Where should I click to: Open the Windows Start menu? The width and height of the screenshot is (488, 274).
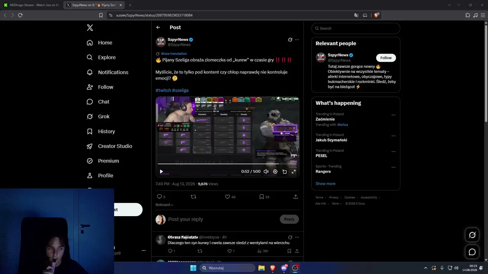pos(193,268)
